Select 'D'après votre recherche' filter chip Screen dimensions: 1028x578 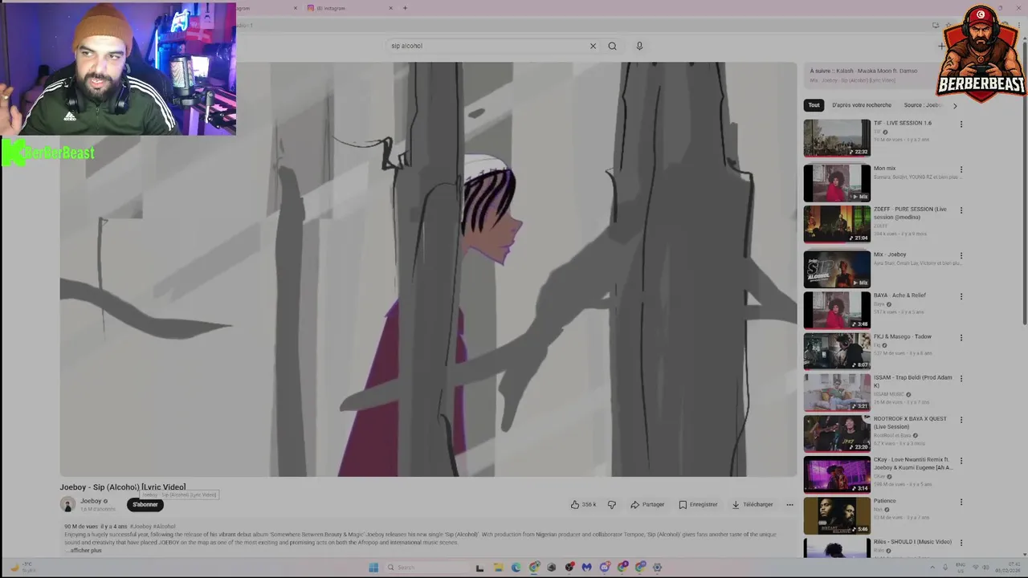862,105
